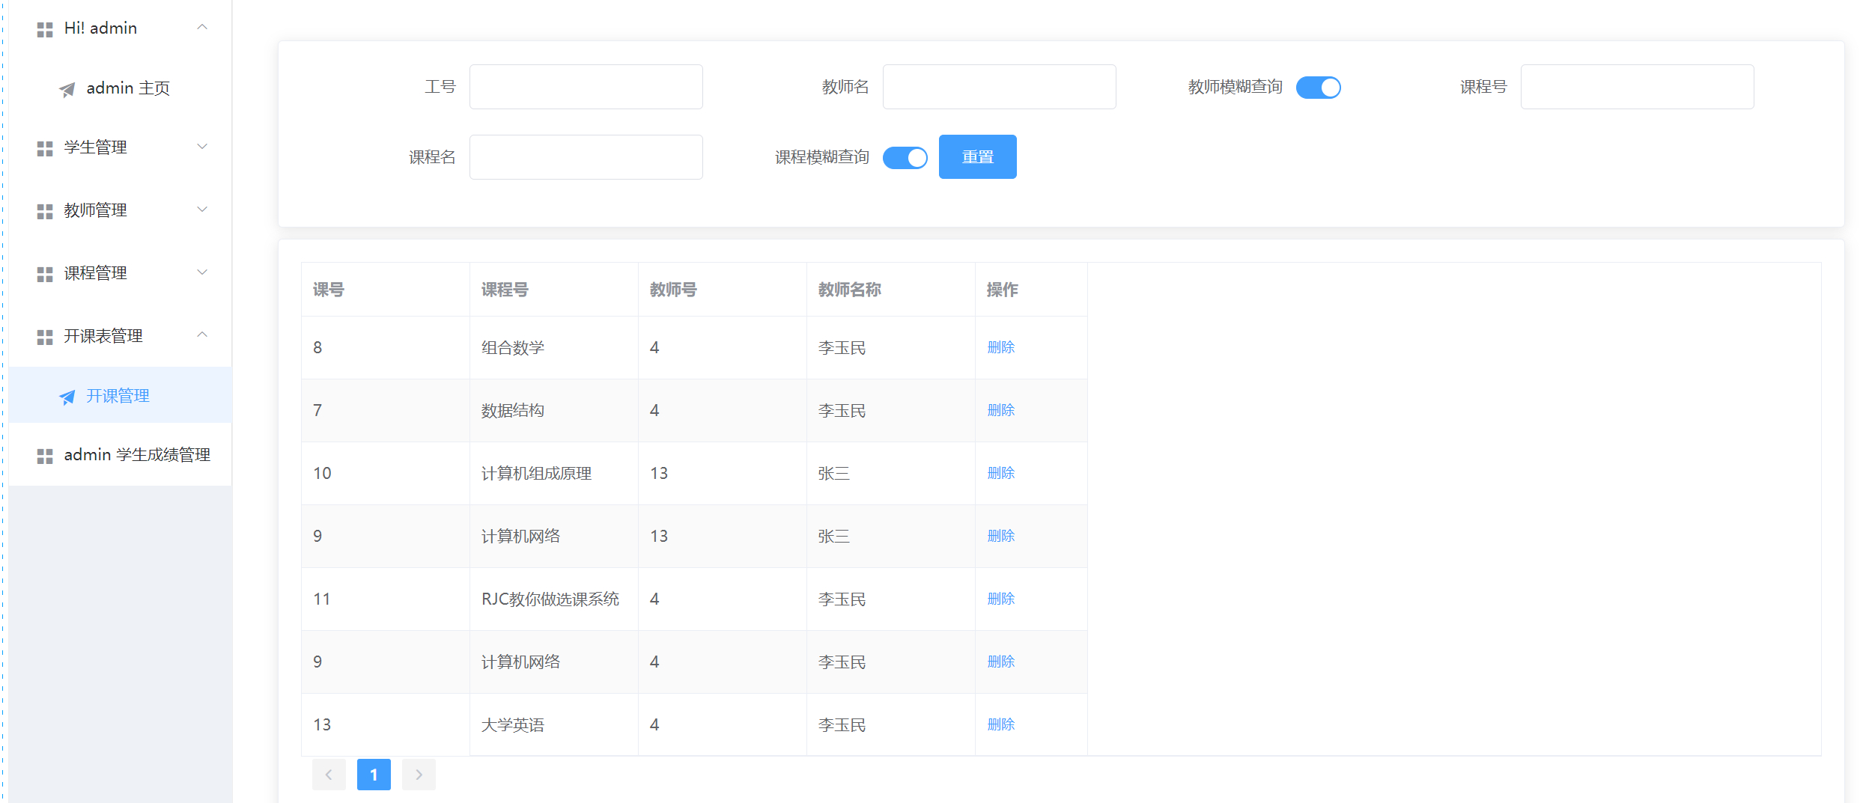Delete the 组合数学 course row

coord(1001,347)
